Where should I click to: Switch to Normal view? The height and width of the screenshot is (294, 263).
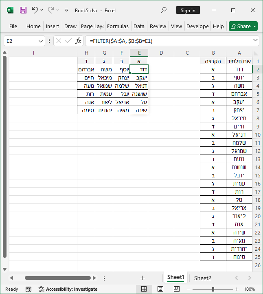144,289
